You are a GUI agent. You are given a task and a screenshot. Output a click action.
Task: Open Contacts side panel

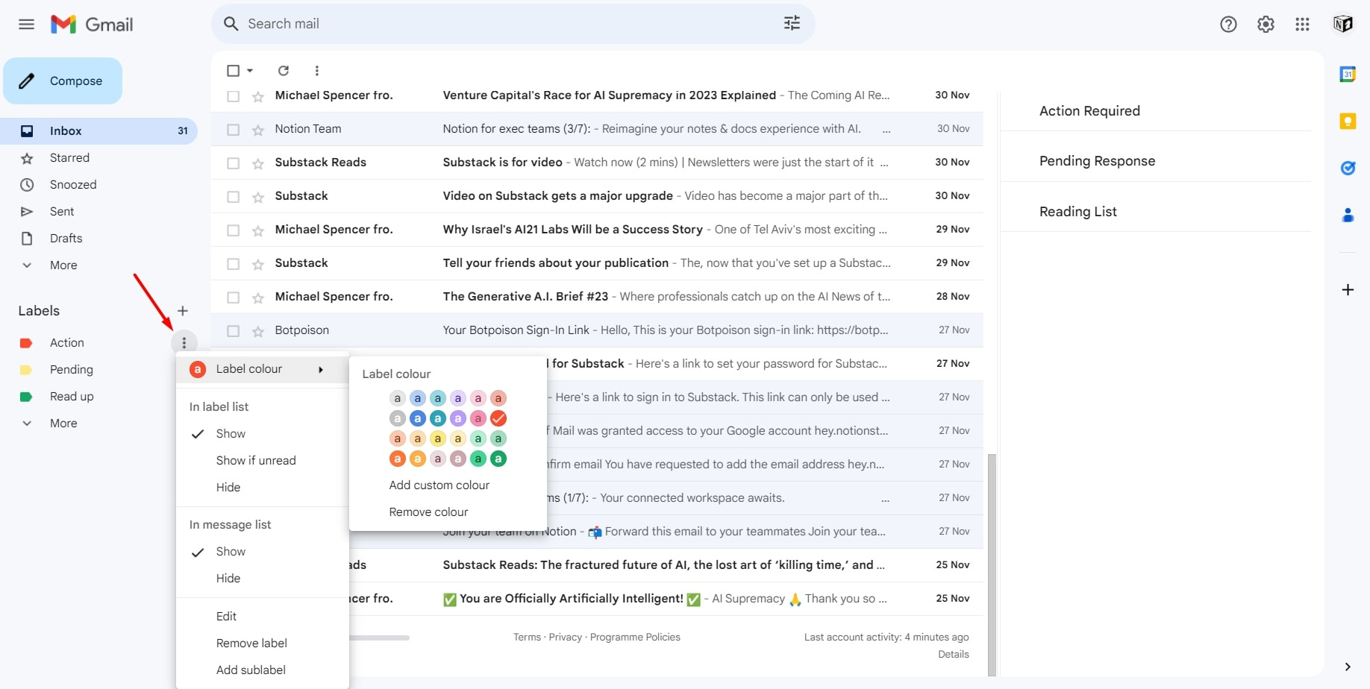(1348, 215)
